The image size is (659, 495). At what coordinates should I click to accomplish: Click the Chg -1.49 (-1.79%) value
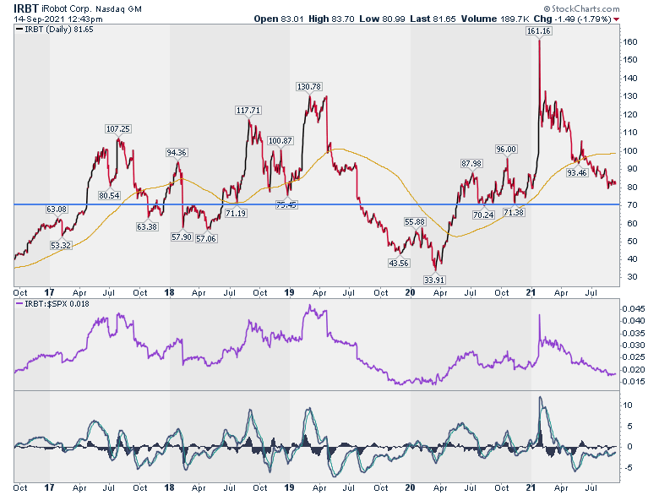tap(573, 19)
